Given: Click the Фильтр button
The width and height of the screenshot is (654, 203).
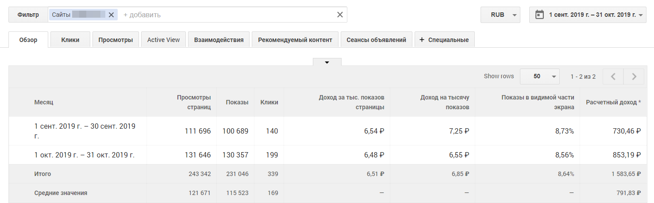Looking at the screenshot, I should tap(28, 15).
